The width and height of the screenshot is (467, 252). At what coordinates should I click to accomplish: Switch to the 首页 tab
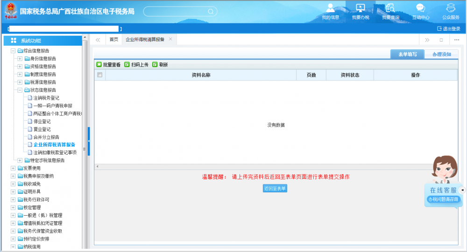113,40
